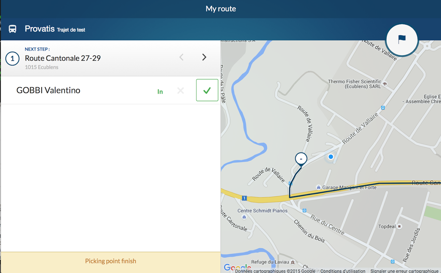The width and height of the screenshot is (441, 273).
Task: Mark GOBBI Valentino absent with X
Action: click(x=181, y=90)
